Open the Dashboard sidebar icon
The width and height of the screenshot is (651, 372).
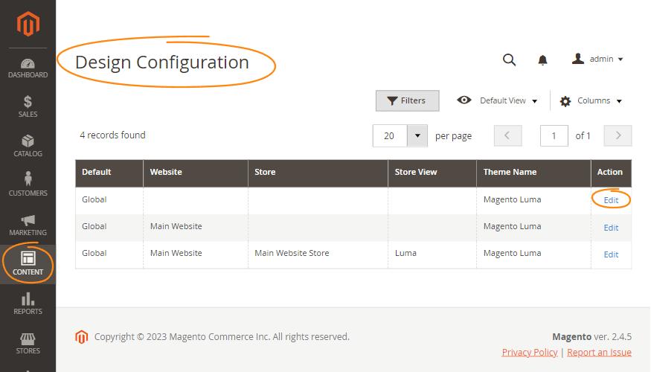click(x=28, y=68)
